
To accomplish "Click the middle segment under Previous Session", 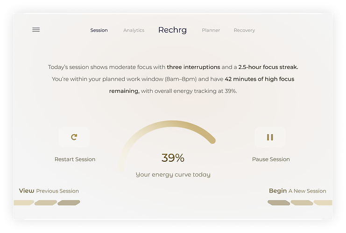I will (46, 203).
